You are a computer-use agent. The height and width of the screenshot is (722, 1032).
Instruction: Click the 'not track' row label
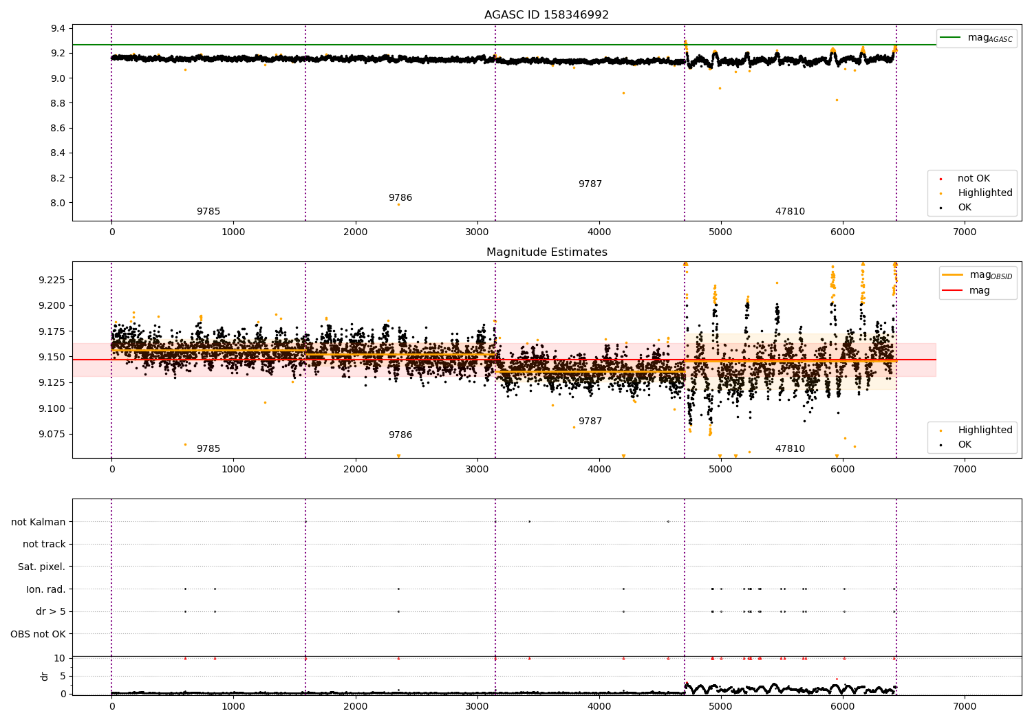coord(44,544)
